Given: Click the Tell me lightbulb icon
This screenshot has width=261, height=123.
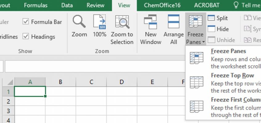Looking at the screenshot, I should click(x=236, y=5).
